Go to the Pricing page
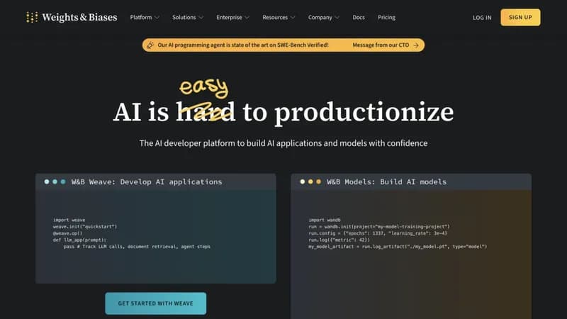This screenshot has height=319, width=567. coord(386,17)
